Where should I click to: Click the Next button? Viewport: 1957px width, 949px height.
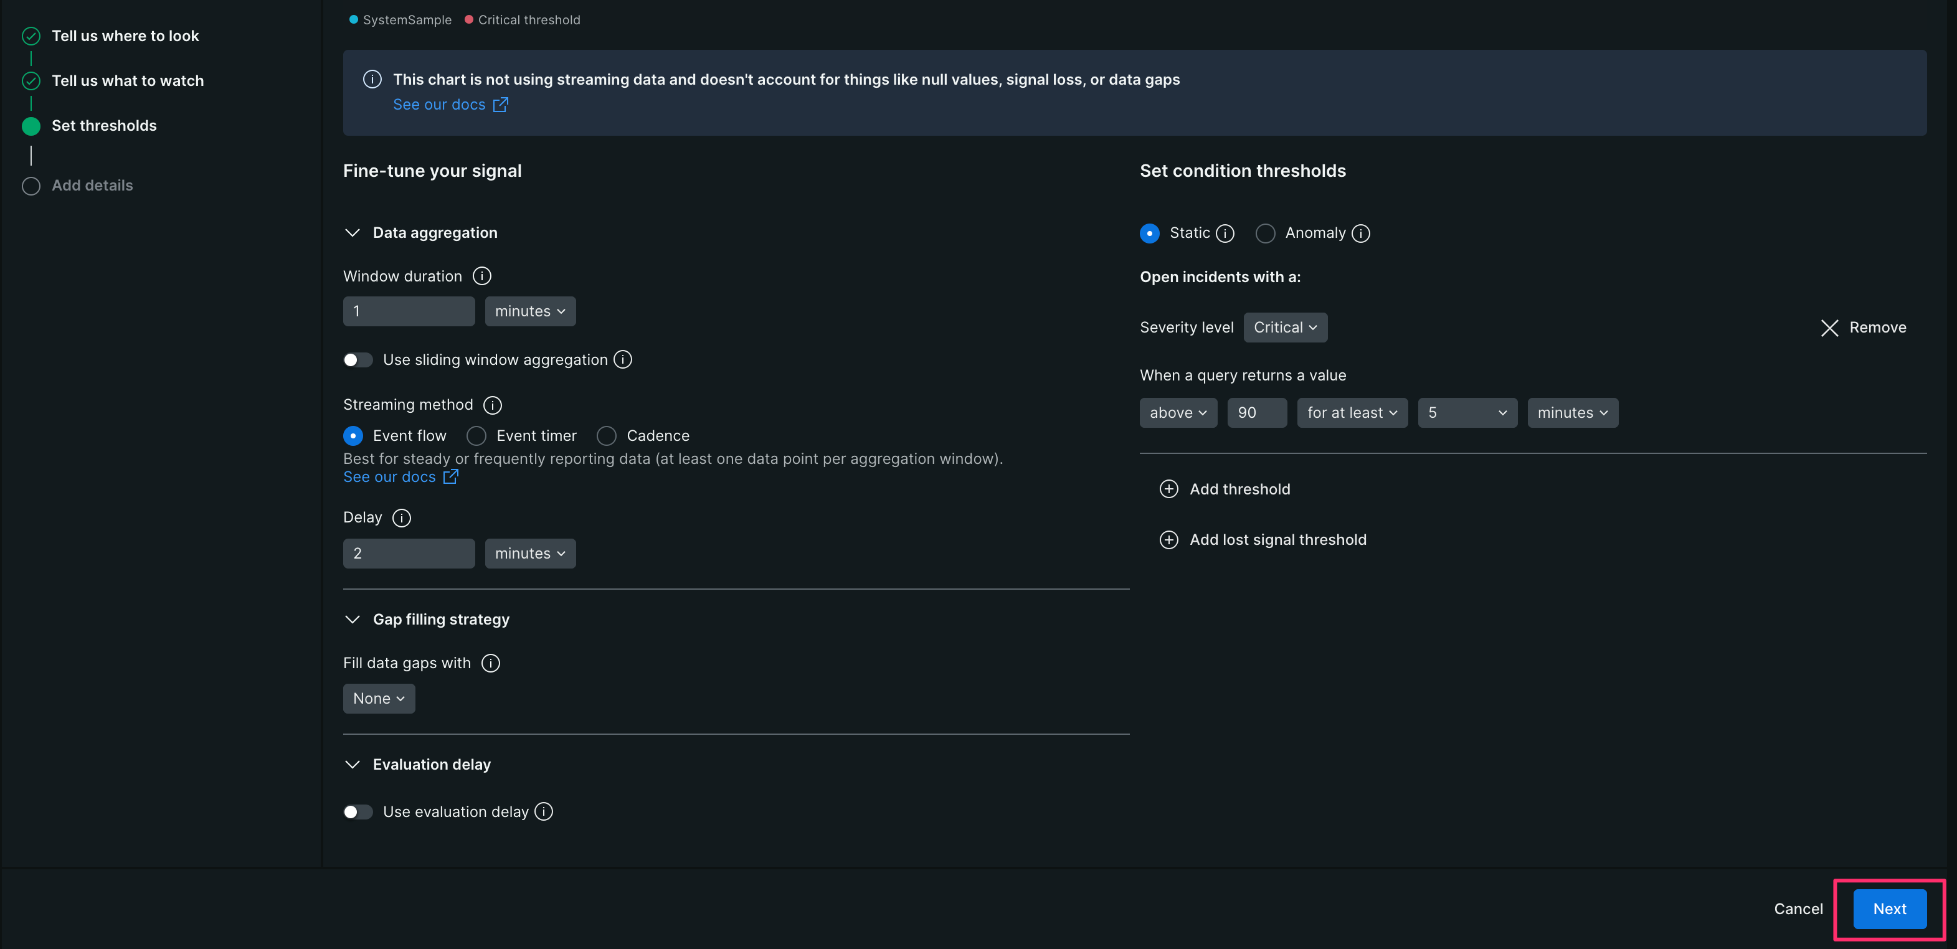tap(1888, 909)
